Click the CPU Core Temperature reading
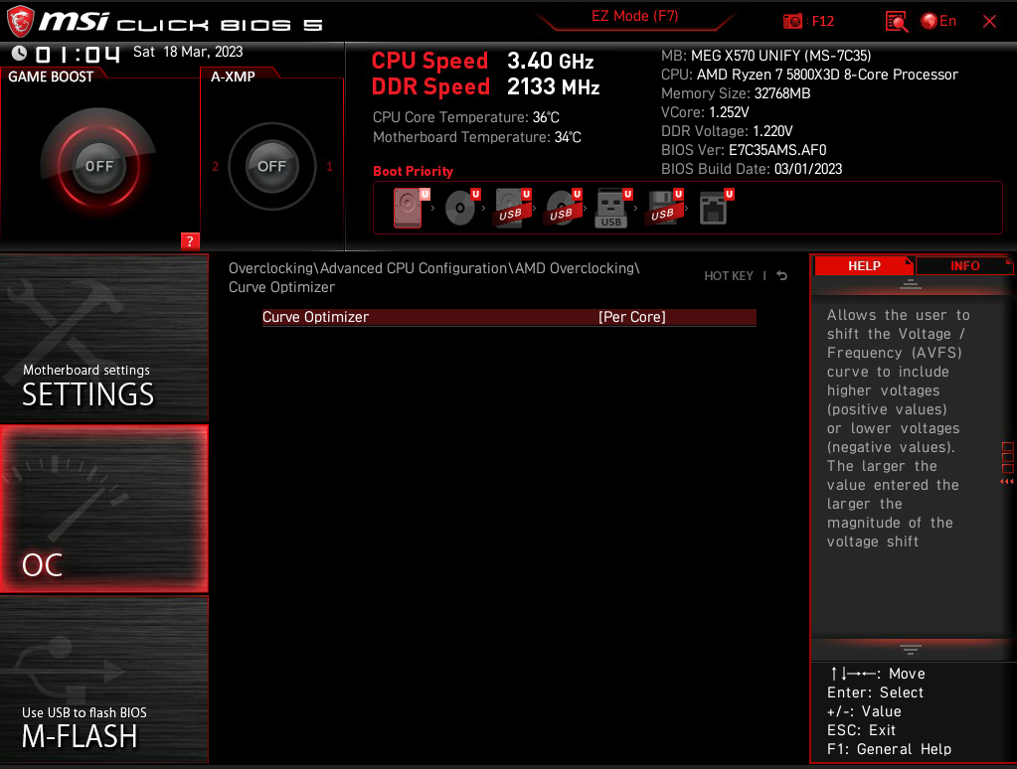The height and width of the screenshot is (769, 1017). pos(465,117)
